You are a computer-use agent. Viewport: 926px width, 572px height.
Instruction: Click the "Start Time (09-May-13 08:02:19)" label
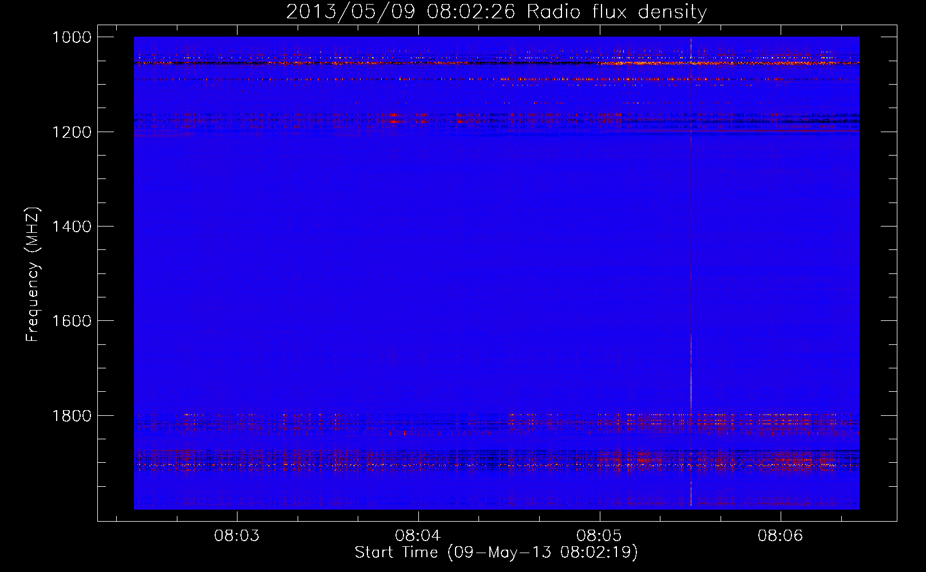point(496,553)
